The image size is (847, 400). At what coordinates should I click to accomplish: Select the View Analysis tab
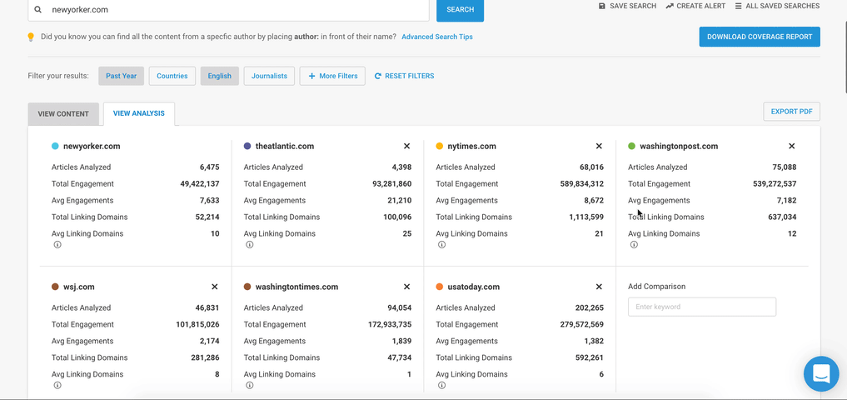(x=139, y=113)
